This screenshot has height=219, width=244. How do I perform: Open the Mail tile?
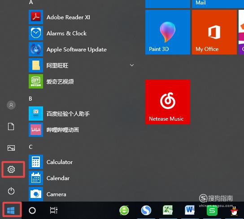pos(218,4)
